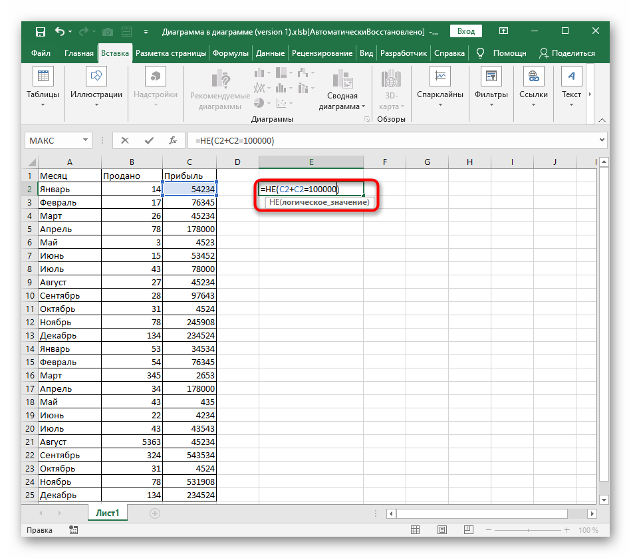Select the Лист1 sheet tab
This screenshot has height=558, width=631.
(x=108, y=513)
